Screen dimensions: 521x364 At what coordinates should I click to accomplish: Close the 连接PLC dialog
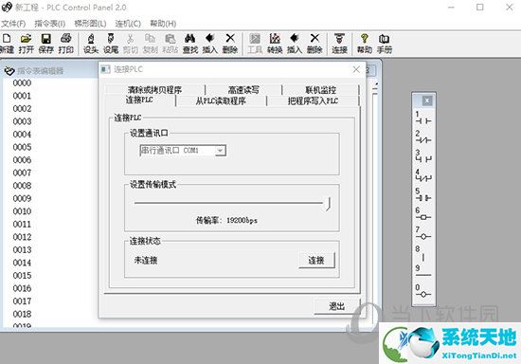point(356,69)
